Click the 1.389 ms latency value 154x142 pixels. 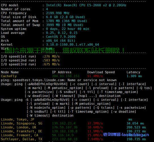pos(134,76)
